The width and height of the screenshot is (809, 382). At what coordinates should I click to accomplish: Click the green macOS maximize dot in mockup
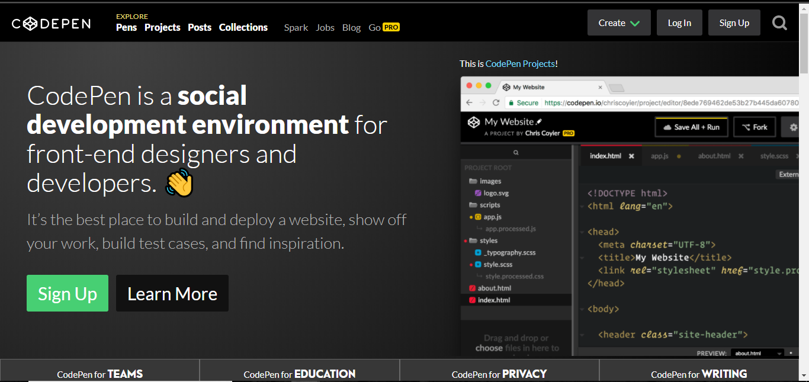coord(489,86)
